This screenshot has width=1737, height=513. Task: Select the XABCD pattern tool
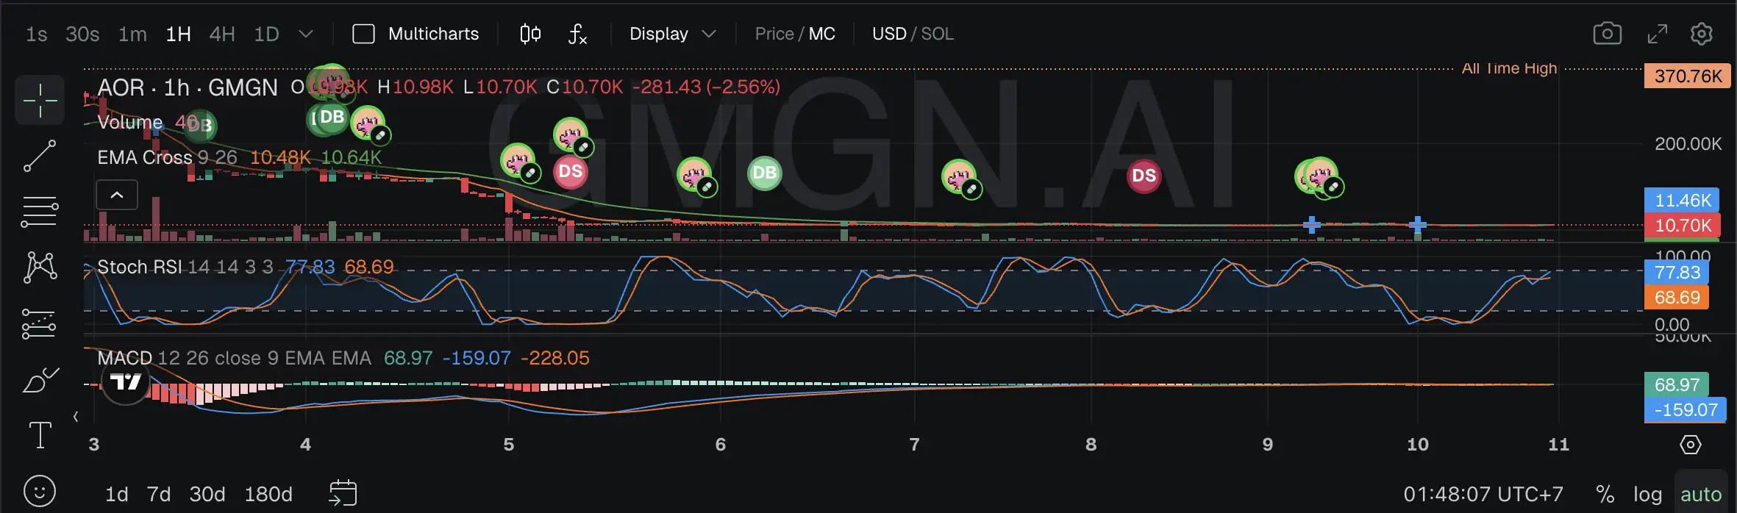click(x=40, y=268)
